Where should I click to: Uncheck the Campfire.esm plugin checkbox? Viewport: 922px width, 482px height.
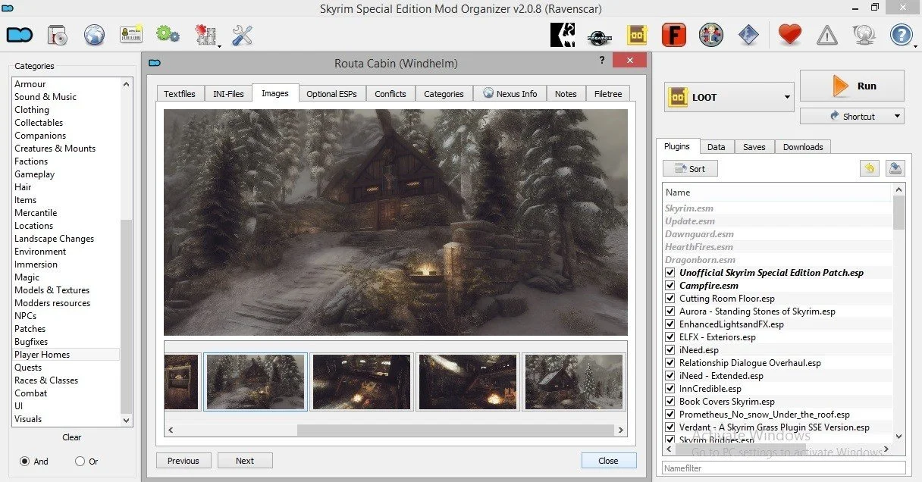coord(670,286)
